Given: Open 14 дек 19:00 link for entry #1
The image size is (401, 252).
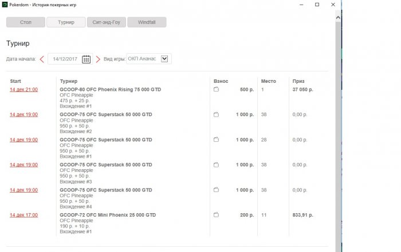Looking at the screenshot, I should coord(24,140).
